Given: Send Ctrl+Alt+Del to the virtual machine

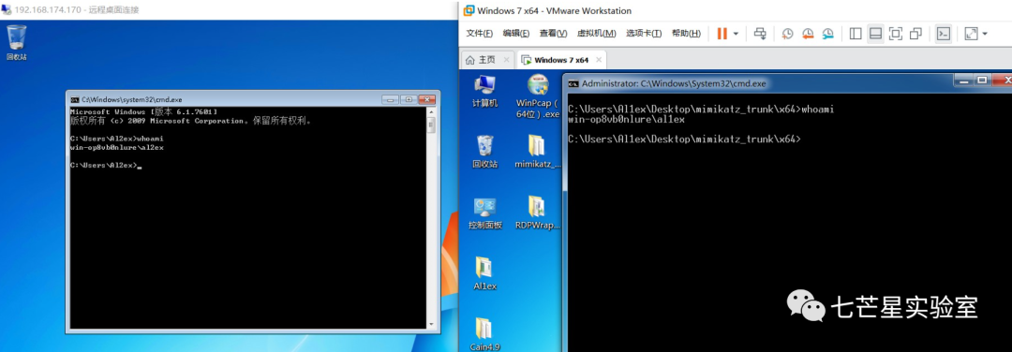Looking at the screenshot, I should coord(760,34).
